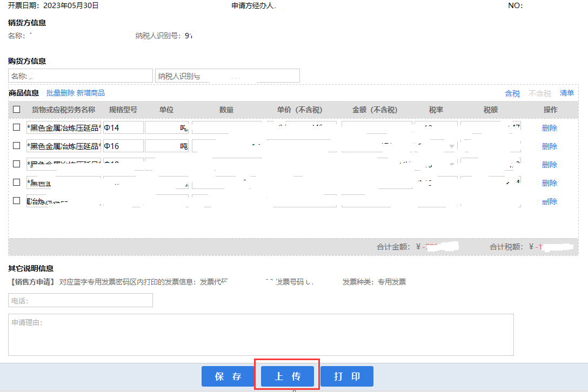Tick the fifth product row checkbox
This screenshot has width=588, height=392.
click(17, 201)
